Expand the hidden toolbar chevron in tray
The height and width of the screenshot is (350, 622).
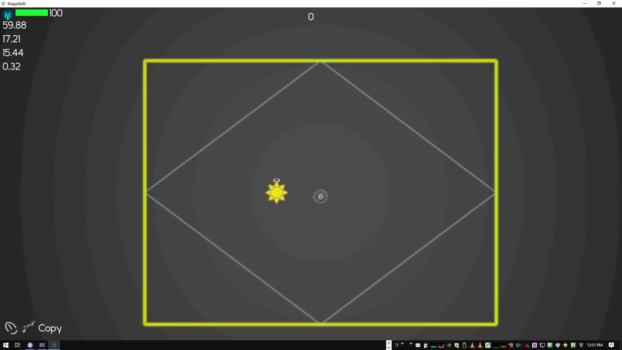(411, 344)
